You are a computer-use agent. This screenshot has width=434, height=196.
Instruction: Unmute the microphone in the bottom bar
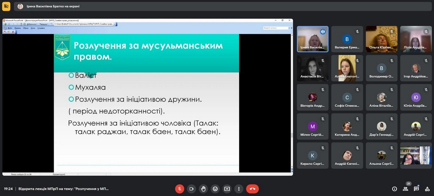click(x=180, y=189)
